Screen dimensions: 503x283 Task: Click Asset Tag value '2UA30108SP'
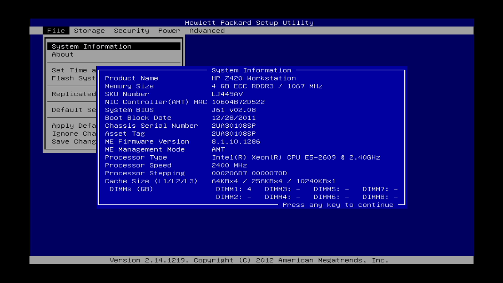[x=234, y=134]
